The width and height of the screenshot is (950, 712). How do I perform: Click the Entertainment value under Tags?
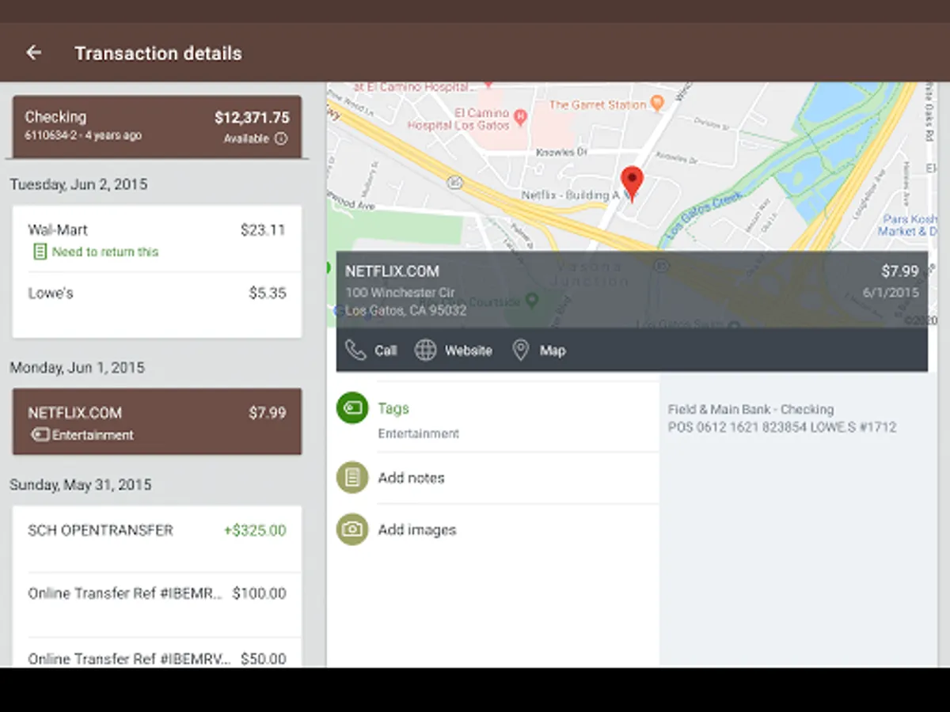coord(418,434)
